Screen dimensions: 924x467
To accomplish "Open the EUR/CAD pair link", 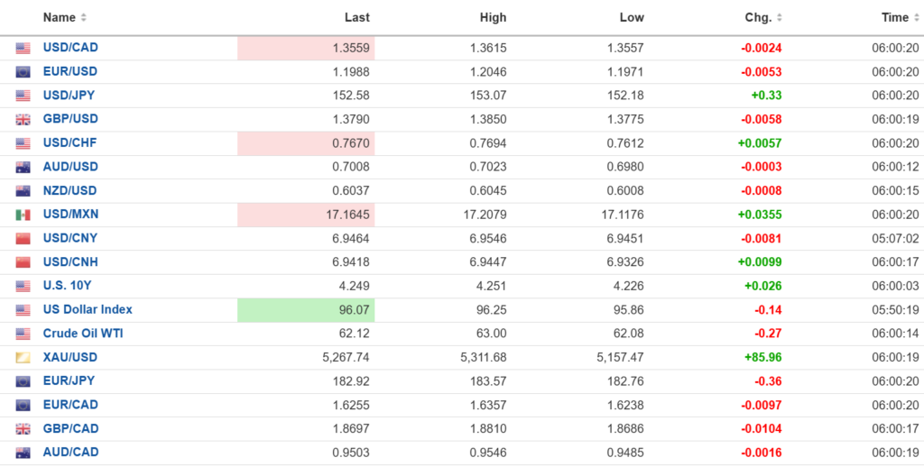I will click(x=70, y=405).
